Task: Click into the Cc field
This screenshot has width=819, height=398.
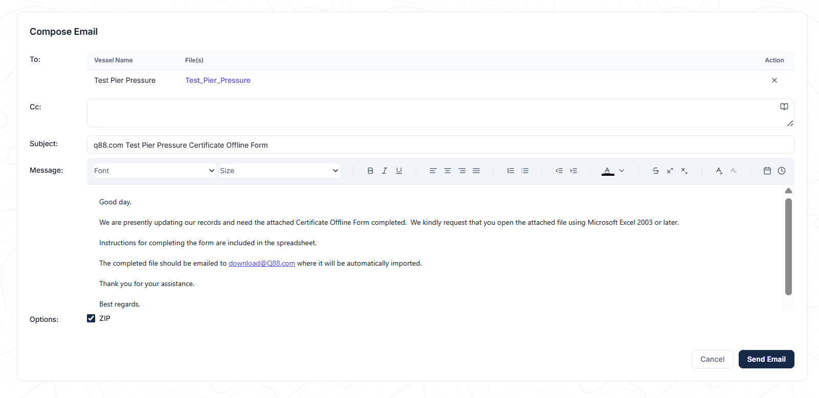Action: pos(440,113)
